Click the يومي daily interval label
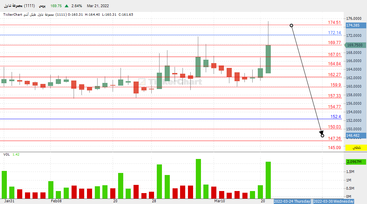Viewport: 367px width, 204px height. 42,6
